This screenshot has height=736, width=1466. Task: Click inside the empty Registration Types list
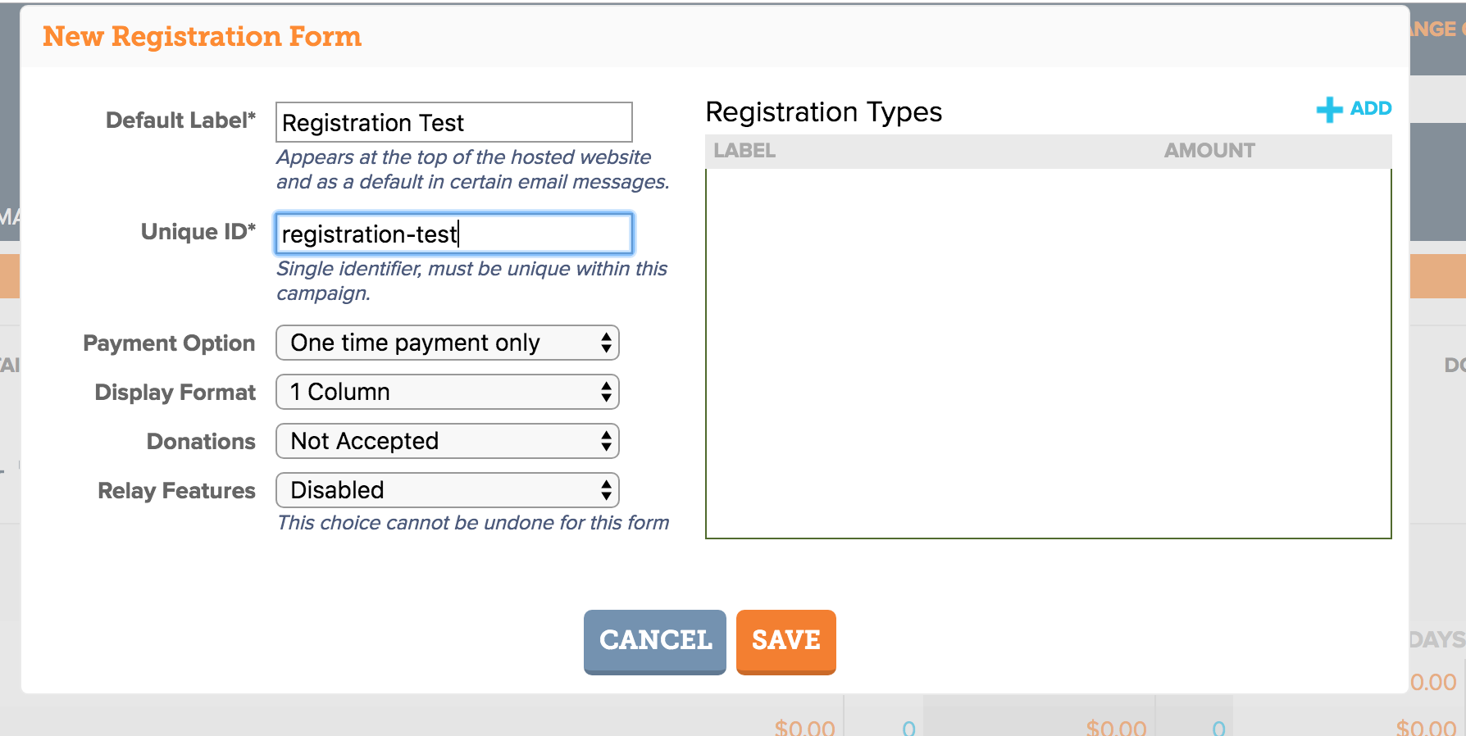(1049, 353)
